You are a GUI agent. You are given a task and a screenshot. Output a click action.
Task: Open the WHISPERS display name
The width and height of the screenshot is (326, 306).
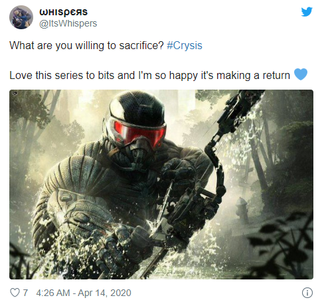[x=63, y=12]
